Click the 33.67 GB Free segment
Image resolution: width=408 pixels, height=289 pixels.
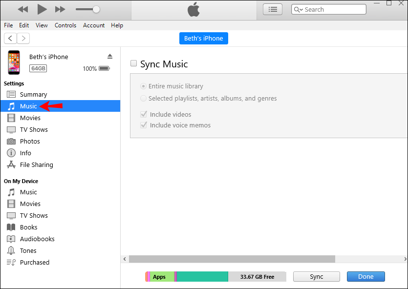tap(257, 276)
